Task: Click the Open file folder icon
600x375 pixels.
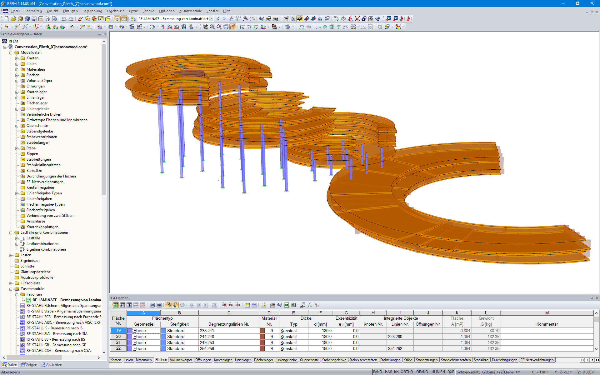Action: coord(13,19)
